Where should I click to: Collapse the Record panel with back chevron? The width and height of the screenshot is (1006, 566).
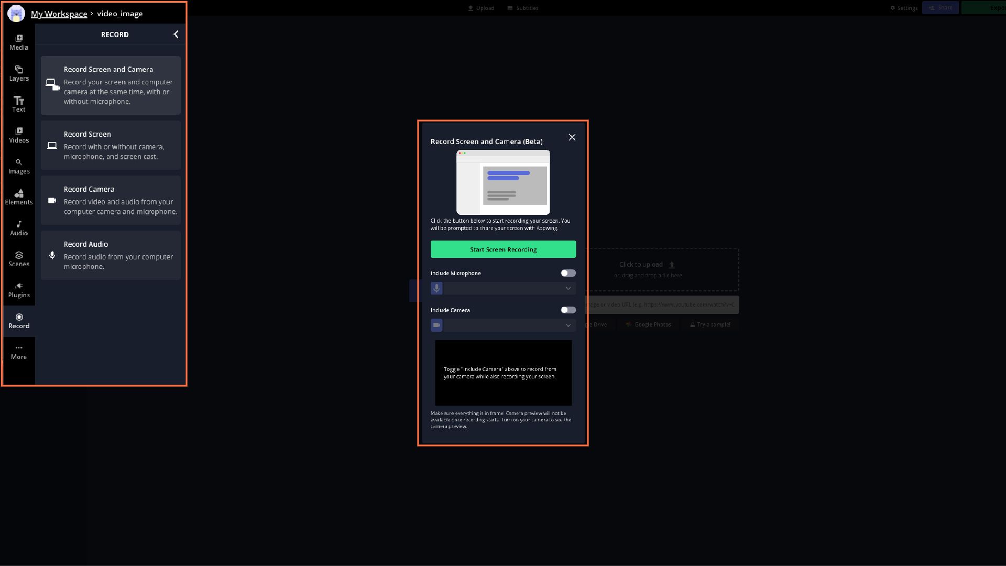[176, 35]
